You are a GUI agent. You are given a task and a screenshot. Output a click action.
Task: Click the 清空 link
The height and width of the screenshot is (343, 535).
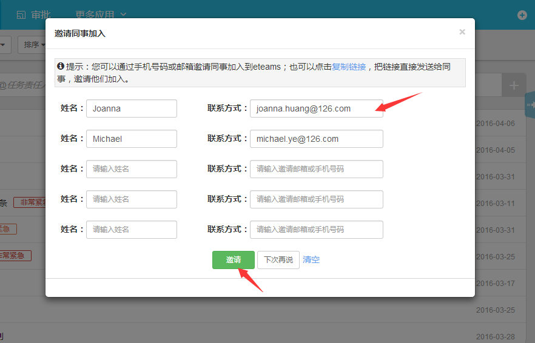[x=311, y=260]
